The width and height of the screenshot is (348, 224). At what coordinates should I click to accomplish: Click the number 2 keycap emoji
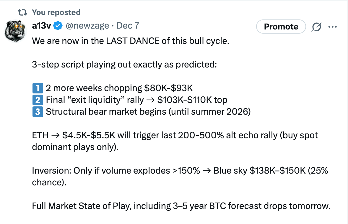tap(37, 100)
